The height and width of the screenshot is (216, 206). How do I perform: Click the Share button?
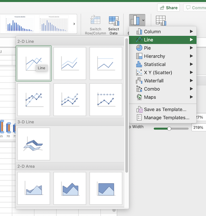pos(168,8)
